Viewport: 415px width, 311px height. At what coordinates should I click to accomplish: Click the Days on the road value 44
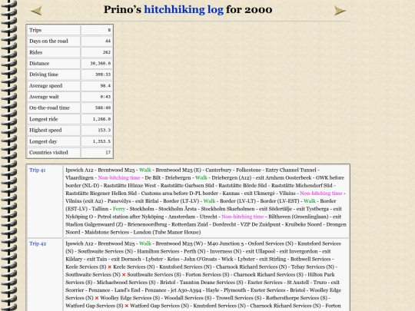coord(108,41)
